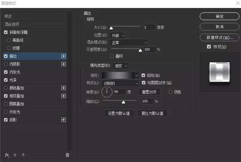Uncheck the 渐变叠加 checkbox
This screenshot has height=162, width=241.
point(6,96)
